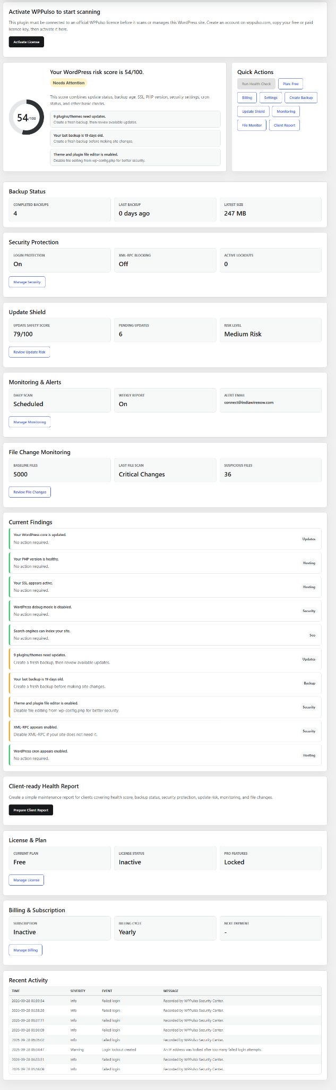Click Active Lockouts value 0
Viewport: 336px width, 1090px height.
click(x=226, y=264)
